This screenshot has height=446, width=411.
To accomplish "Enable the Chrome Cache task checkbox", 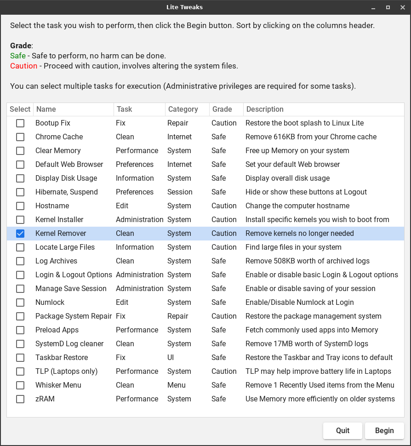I will 20,137.
